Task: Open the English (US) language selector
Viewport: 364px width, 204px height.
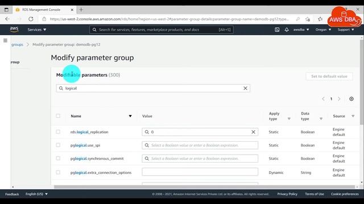Action: [x=36, y=194]
